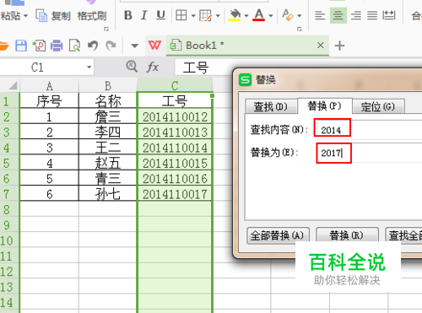
Task: Open the draw border tool
Action: tap(205, 15)
